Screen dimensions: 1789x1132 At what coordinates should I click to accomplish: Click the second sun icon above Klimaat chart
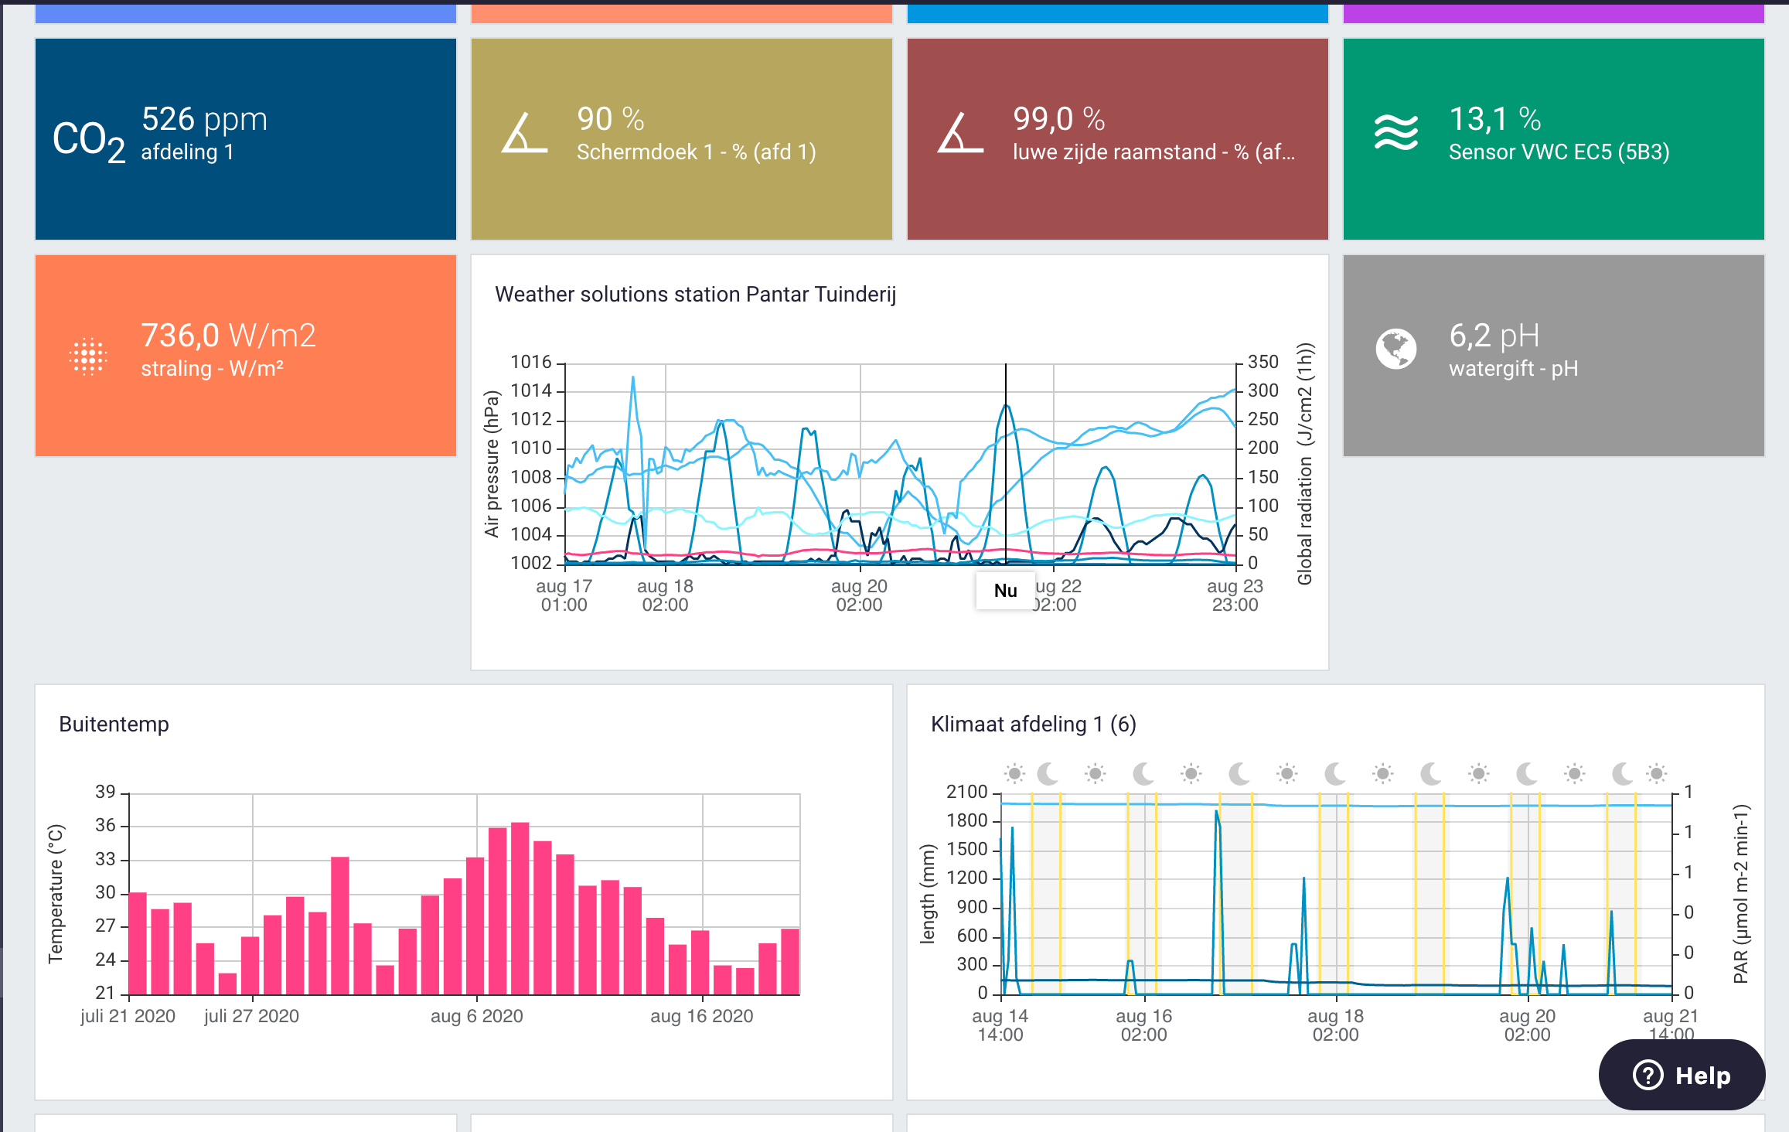coord(1095,773)
